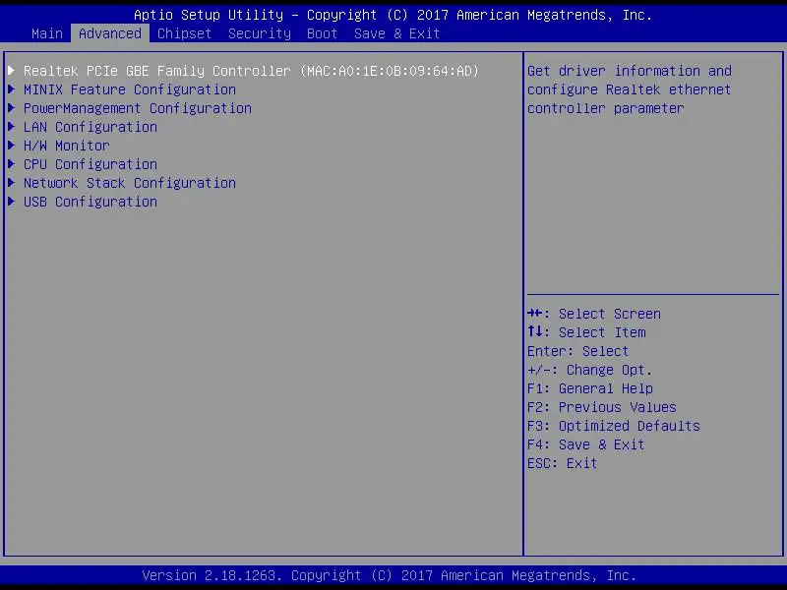Select PowerManagement Configuration entry
Viewport: 787px width, 590px height.
tap(138, 108)
